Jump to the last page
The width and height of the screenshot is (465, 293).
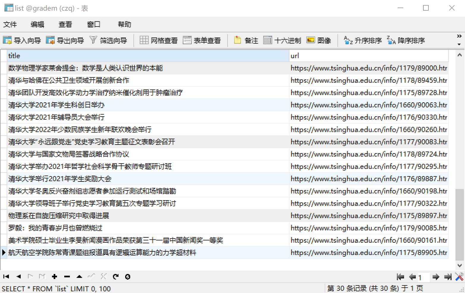pyautogui.click(x=448, y=277)
